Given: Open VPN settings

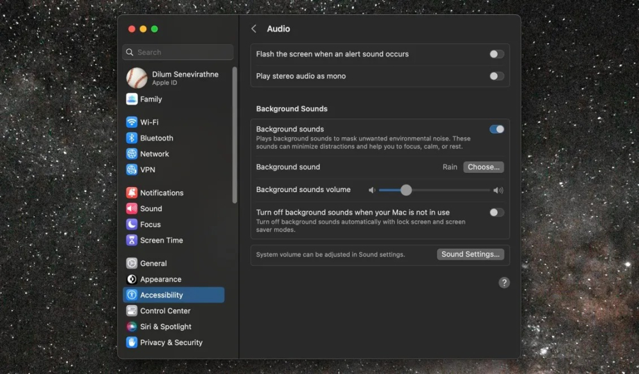Looking at the screenshot, I should [x=148, y=170].
